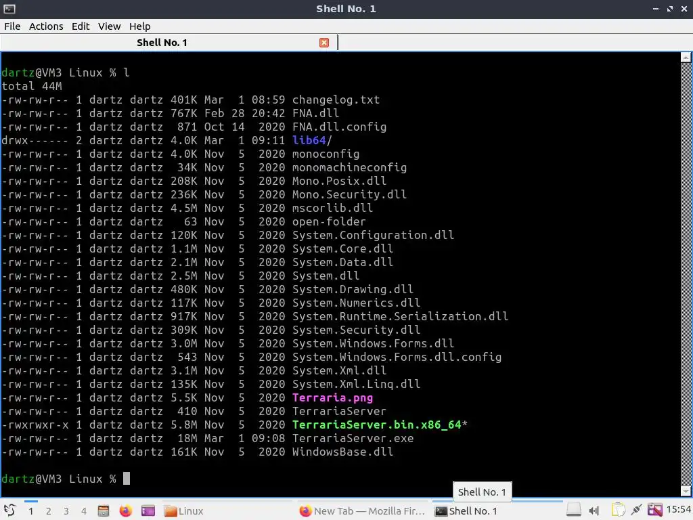Open the removable drive tray icon

(574, 511)
